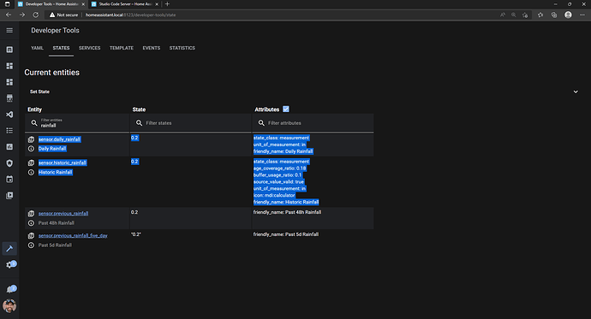Open the sidebar hamburger menu
The height and width of the screenshot is (319, 591).
tap(9, 31)
